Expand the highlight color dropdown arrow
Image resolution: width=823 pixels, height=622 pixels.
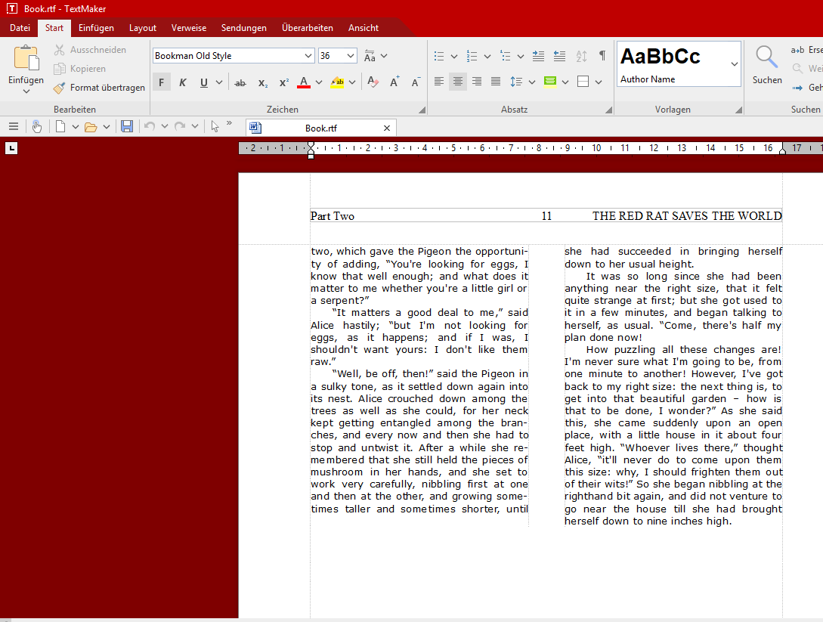pos(352,82)
